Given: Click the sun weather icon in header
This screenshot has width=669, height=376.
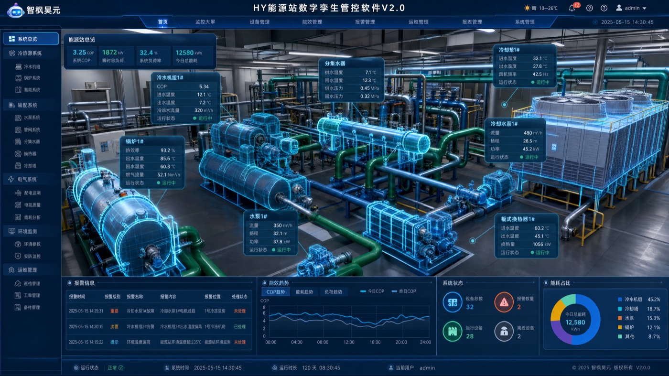Looking at the screenshot, I should [x=528, y=8].
